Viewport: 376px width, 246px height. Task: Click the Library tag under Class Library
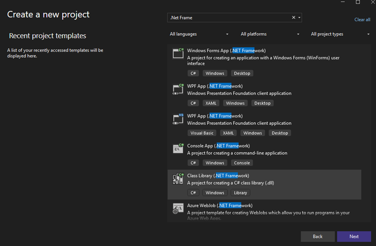click(240, 193)
